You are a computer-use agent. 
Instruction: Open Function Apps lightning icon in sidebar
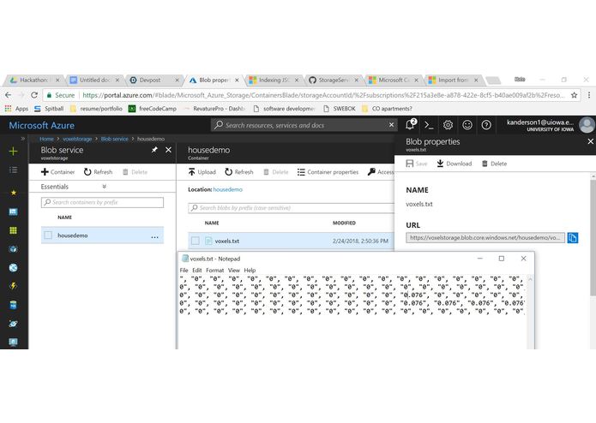click(14, 286)
